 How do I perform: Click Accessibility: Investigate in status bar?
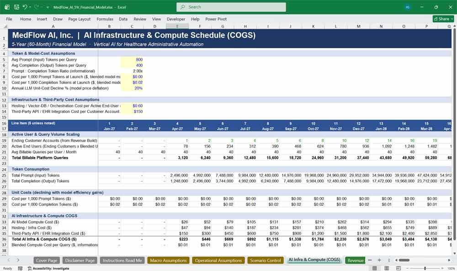pos(49,268)
